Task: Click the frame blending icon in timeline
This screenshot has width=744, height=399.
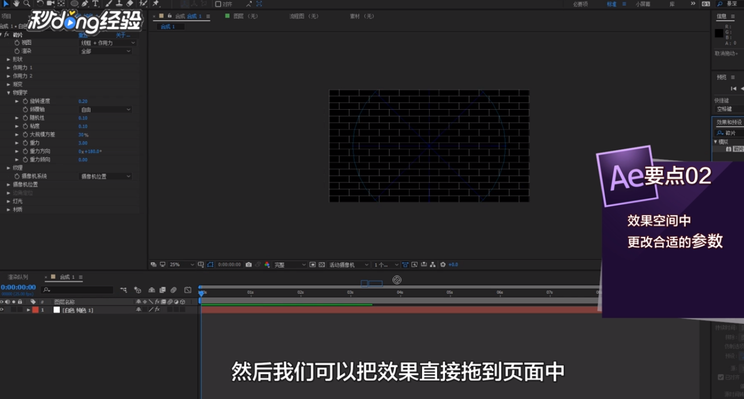Action: point(162,290)
